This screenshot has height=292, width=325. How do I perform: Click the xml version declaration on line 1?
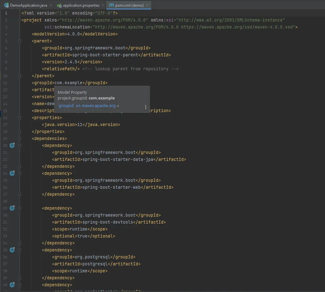(70, 13)
